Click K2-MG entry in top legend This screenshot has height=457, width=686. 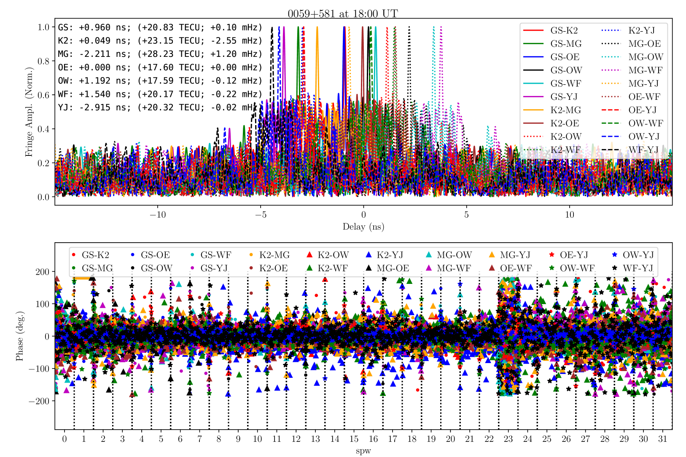tap(552, 110)
